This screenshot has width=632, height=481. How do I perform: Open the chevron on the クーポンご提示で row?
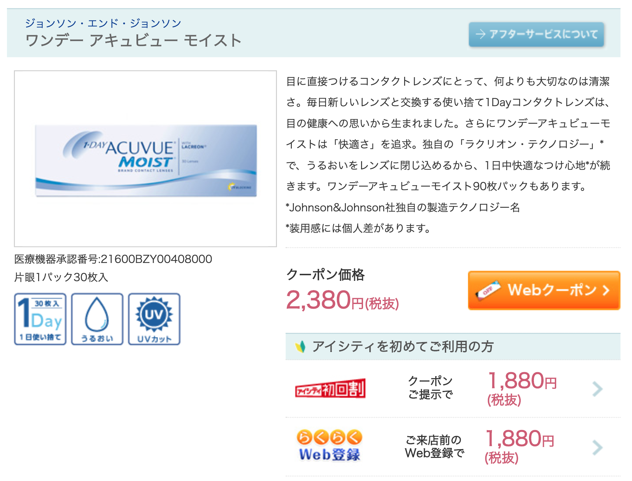coord(597,389)
